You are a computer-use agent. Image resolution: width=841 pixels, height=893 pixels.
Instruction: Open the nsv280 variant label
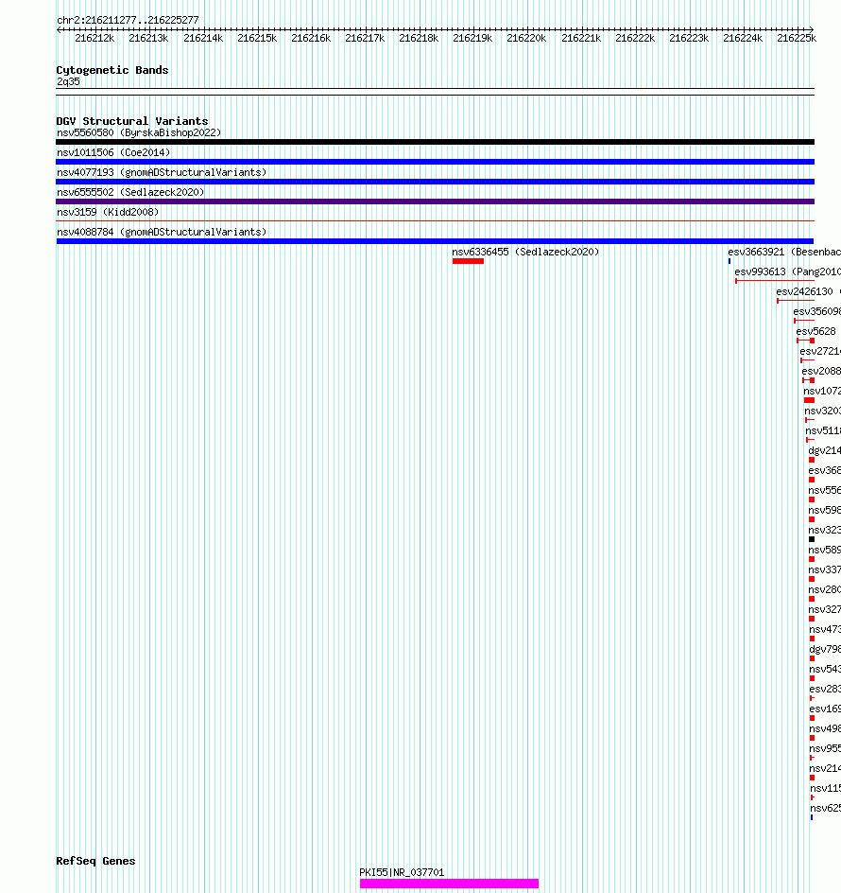click(x=825, y=590)
